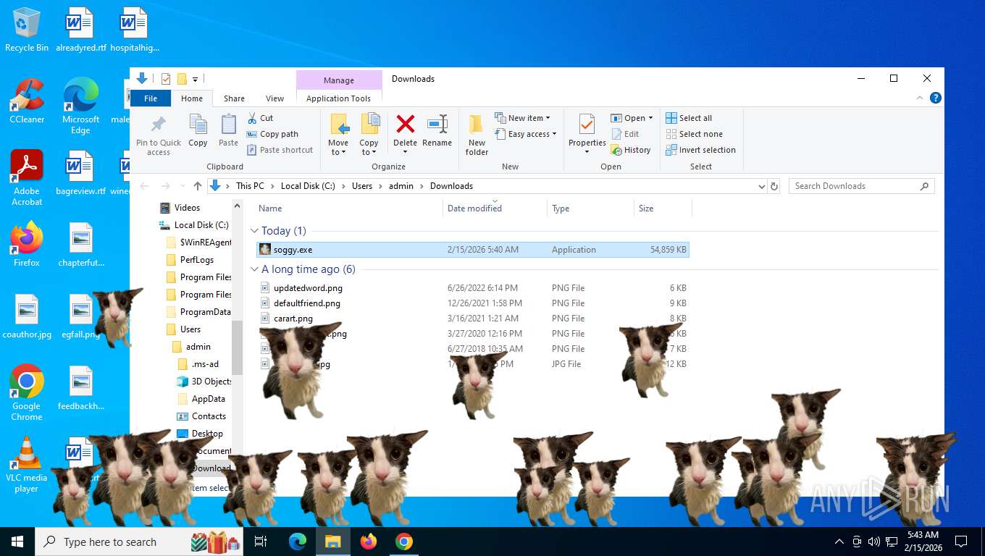Screen dimensions: 985x556
Task: Collapse the Today group
Action: pos(254,231)
